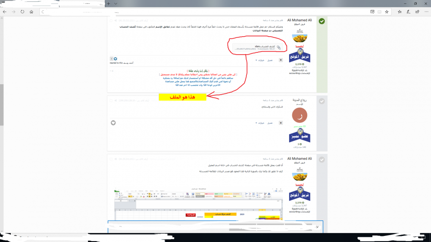Select the third post's moderation checkbox

111,159
